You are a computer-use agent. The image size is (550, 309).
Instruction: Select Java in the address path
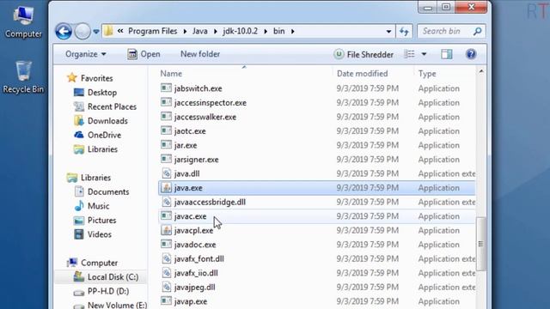[200, 31]
